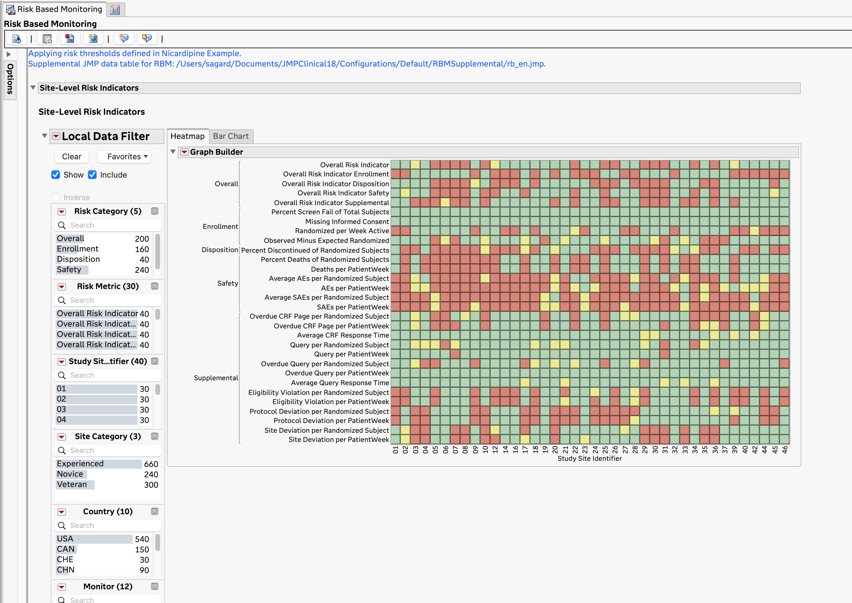Uncheck the Include checkbox
Viewport: 852px width, 603px height.
(x=92, y=175)
